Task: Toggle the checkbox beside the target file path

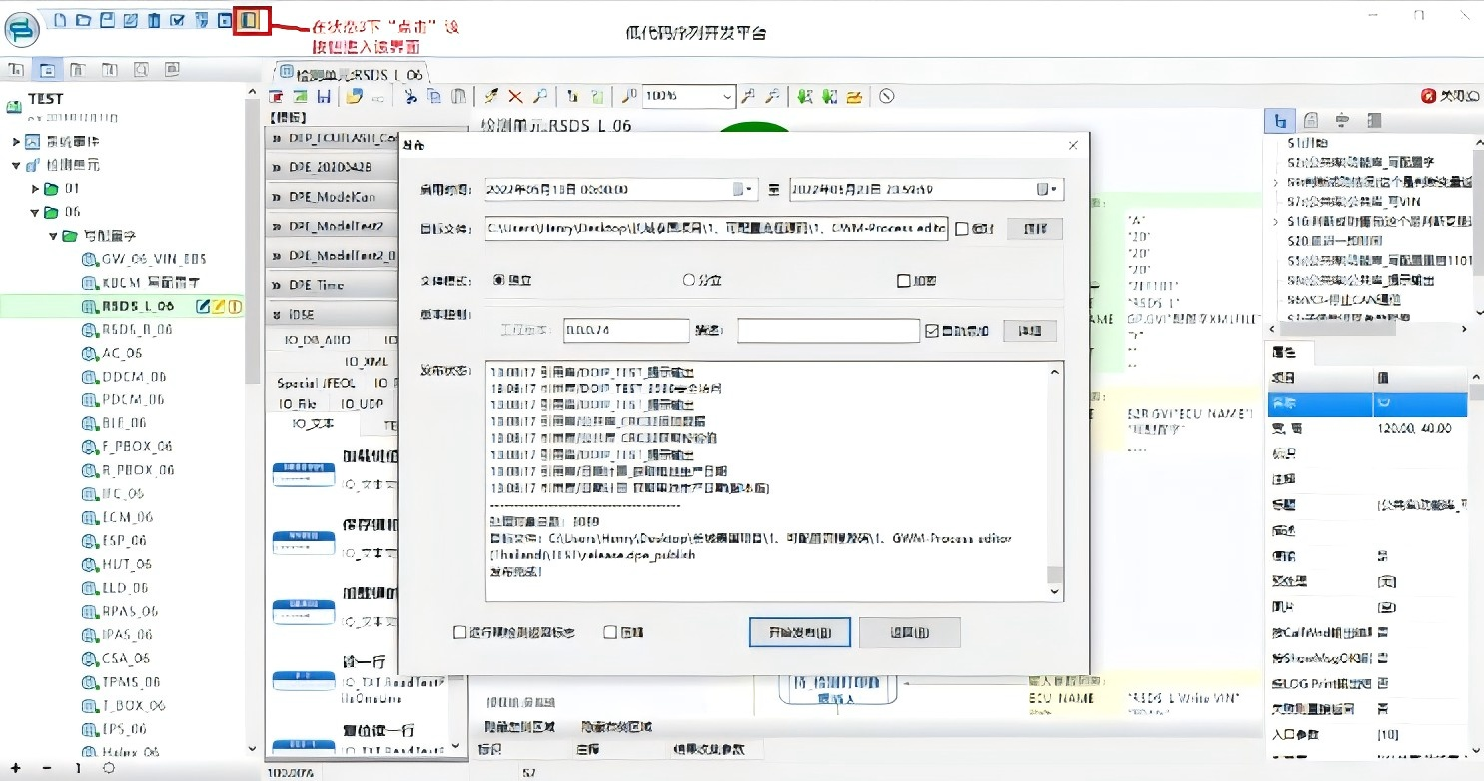Action: [x=962, y=228]
